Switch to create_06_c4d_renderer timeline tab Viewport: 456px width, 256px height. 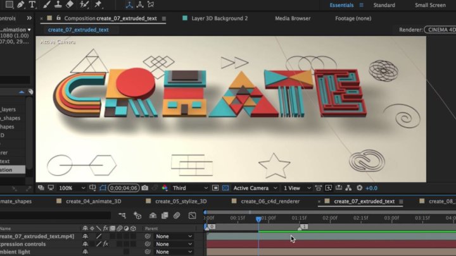(x=269, y=202)
